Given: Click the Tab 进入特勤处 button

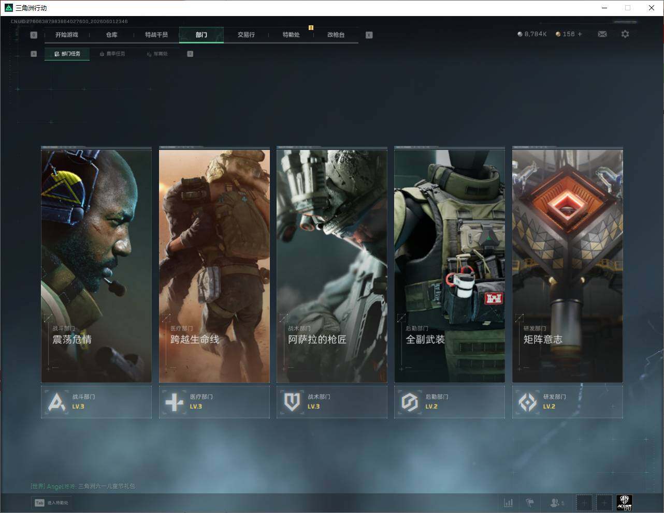Looking at the screenshot, I should [51, 503].
